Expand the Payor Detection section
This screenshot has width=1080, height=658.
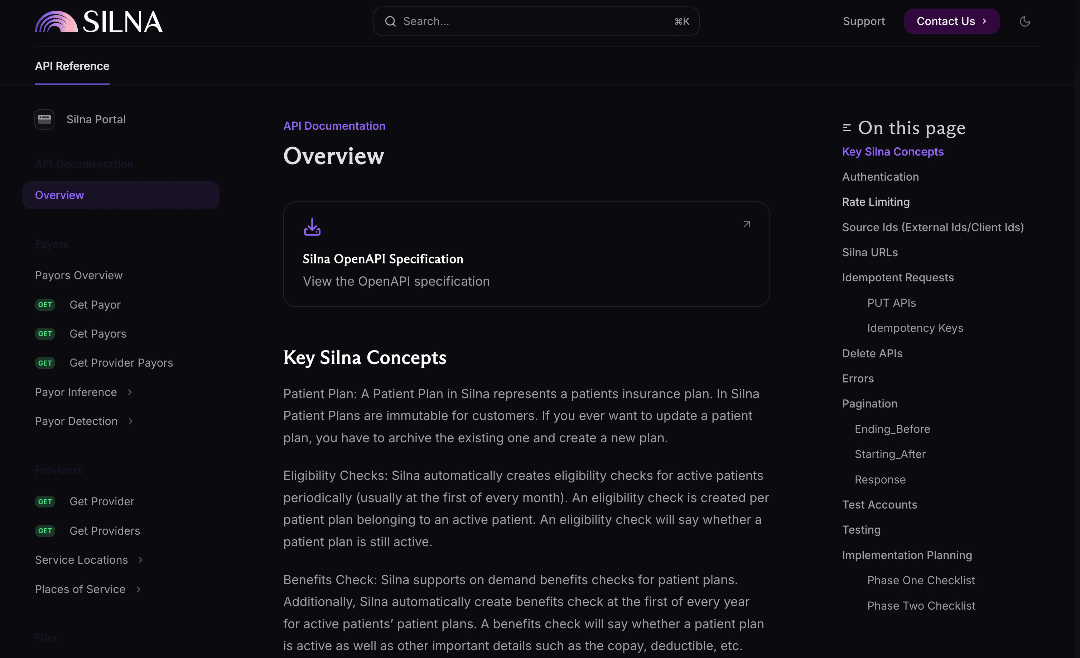click(x=131, y=421)
